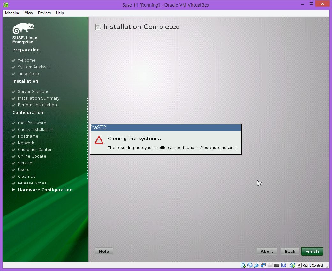This screenshot has height=271, width=332.
Task: Select the root Password step
Action: 32,123
